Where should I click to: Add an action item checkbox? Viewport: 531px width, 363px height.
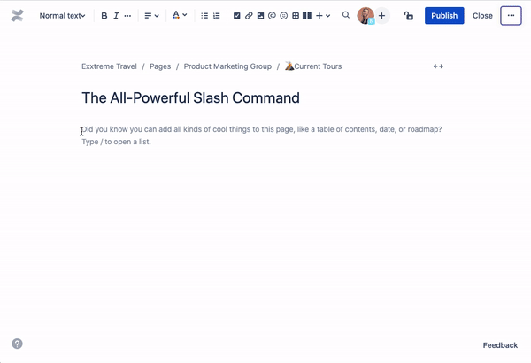click(237, 16)
